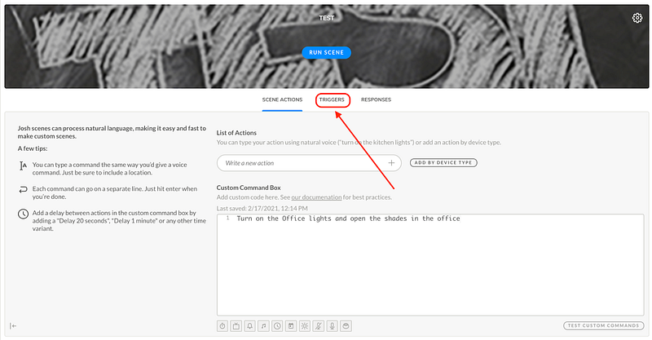Click the text cursor tip icon
The image size is (652, 340).
pos(24,166)
